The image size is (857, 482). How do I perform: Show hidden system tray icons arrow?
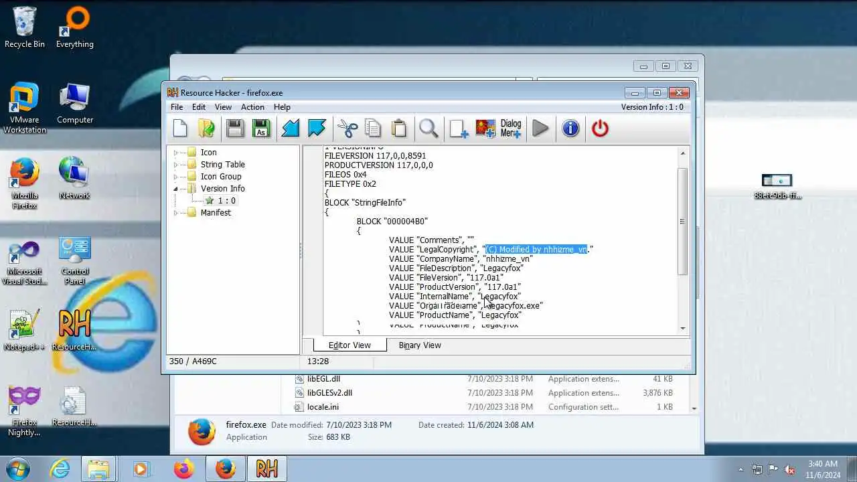741,469
